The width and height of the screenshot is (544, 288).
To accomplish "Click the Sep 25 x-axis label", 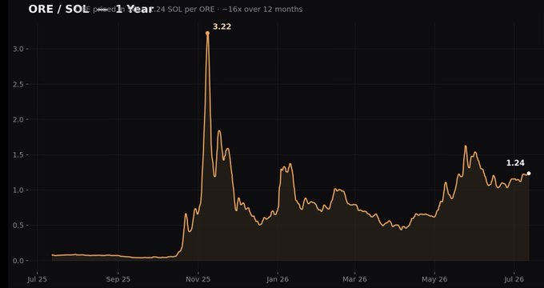I will point(118,279).
